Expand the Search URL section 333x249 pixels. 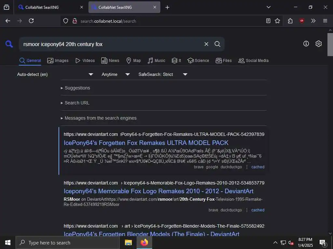[x=75, y=103]
